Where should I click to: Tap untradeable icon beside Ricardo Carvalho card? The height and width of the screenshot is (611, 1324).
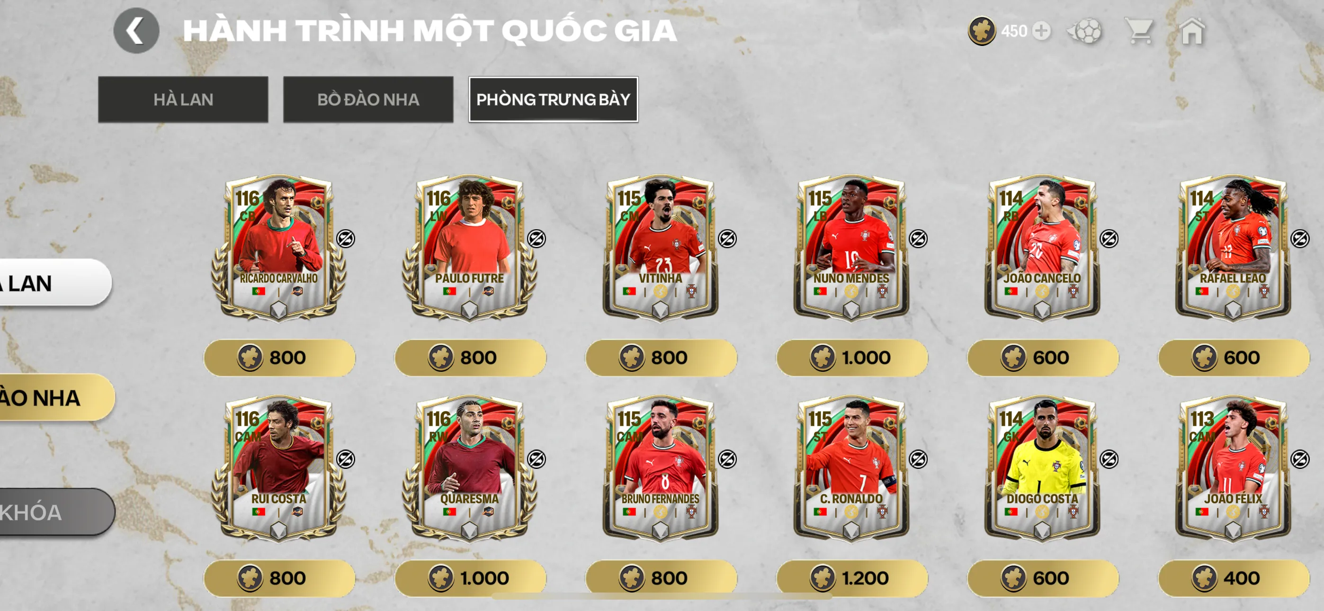[x=346, y=239]
